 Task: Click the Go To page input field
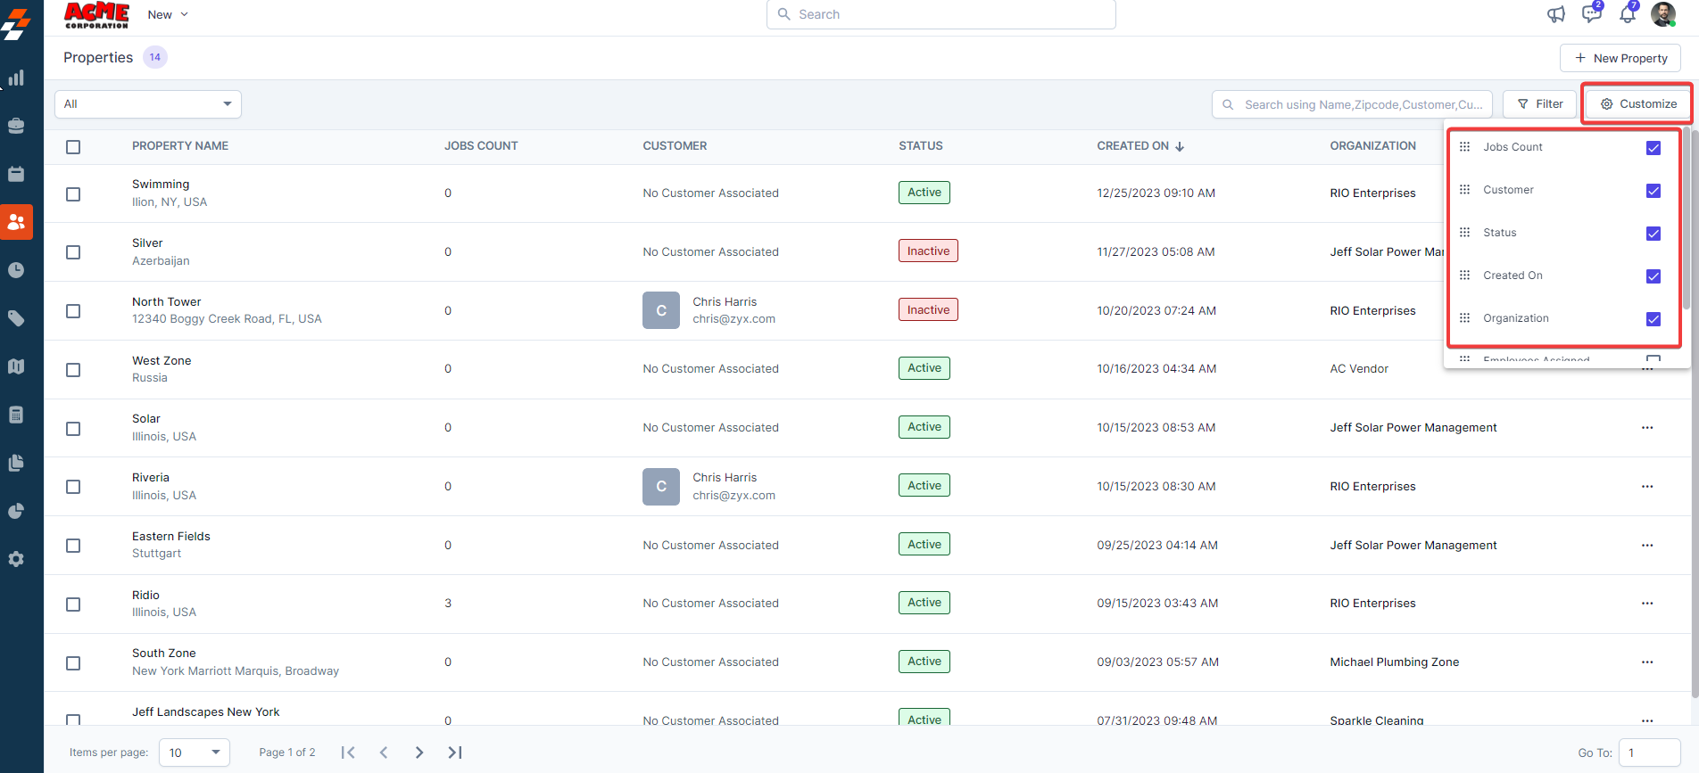(x=1648, y=752)
